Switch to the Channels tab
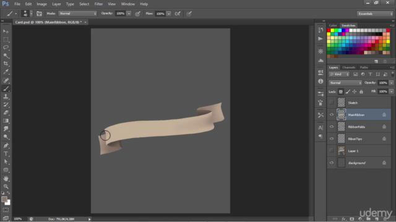Image resolution: width=396 pixels, height=222 pixels. tap(349, 67)
